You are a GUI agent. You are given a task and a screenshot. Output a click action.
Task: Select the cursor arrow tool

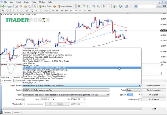click(x=3, y=11)
